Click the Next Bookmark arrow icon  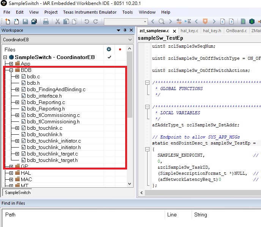[214, 22]
